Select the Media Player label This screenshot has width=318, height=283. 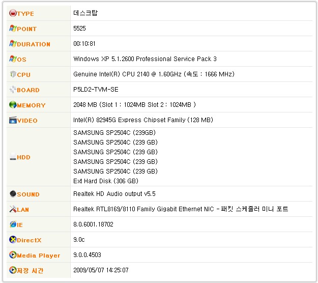(39, 256)
